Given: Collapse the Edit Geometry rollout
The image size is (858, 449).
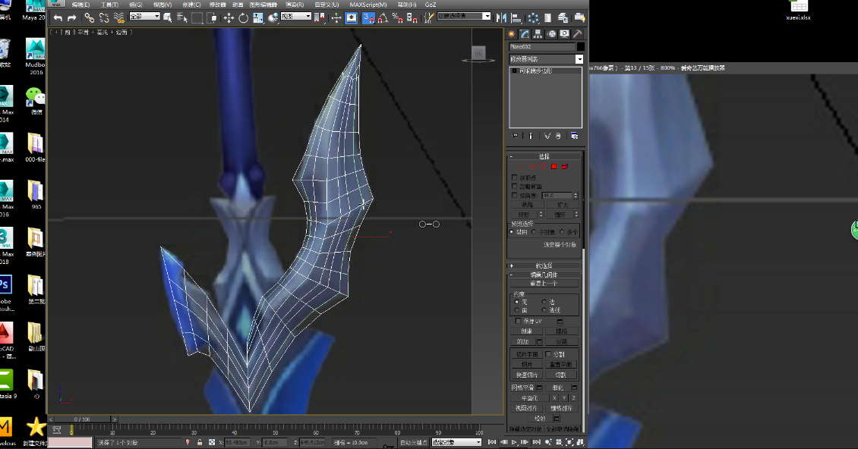Looking at the screenshot, I should [511, 275].
